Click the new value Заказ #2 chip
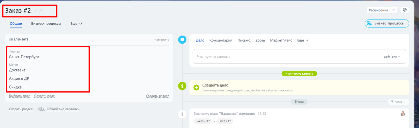The width and height of the screenshot is (419, 128). point(225,121)
